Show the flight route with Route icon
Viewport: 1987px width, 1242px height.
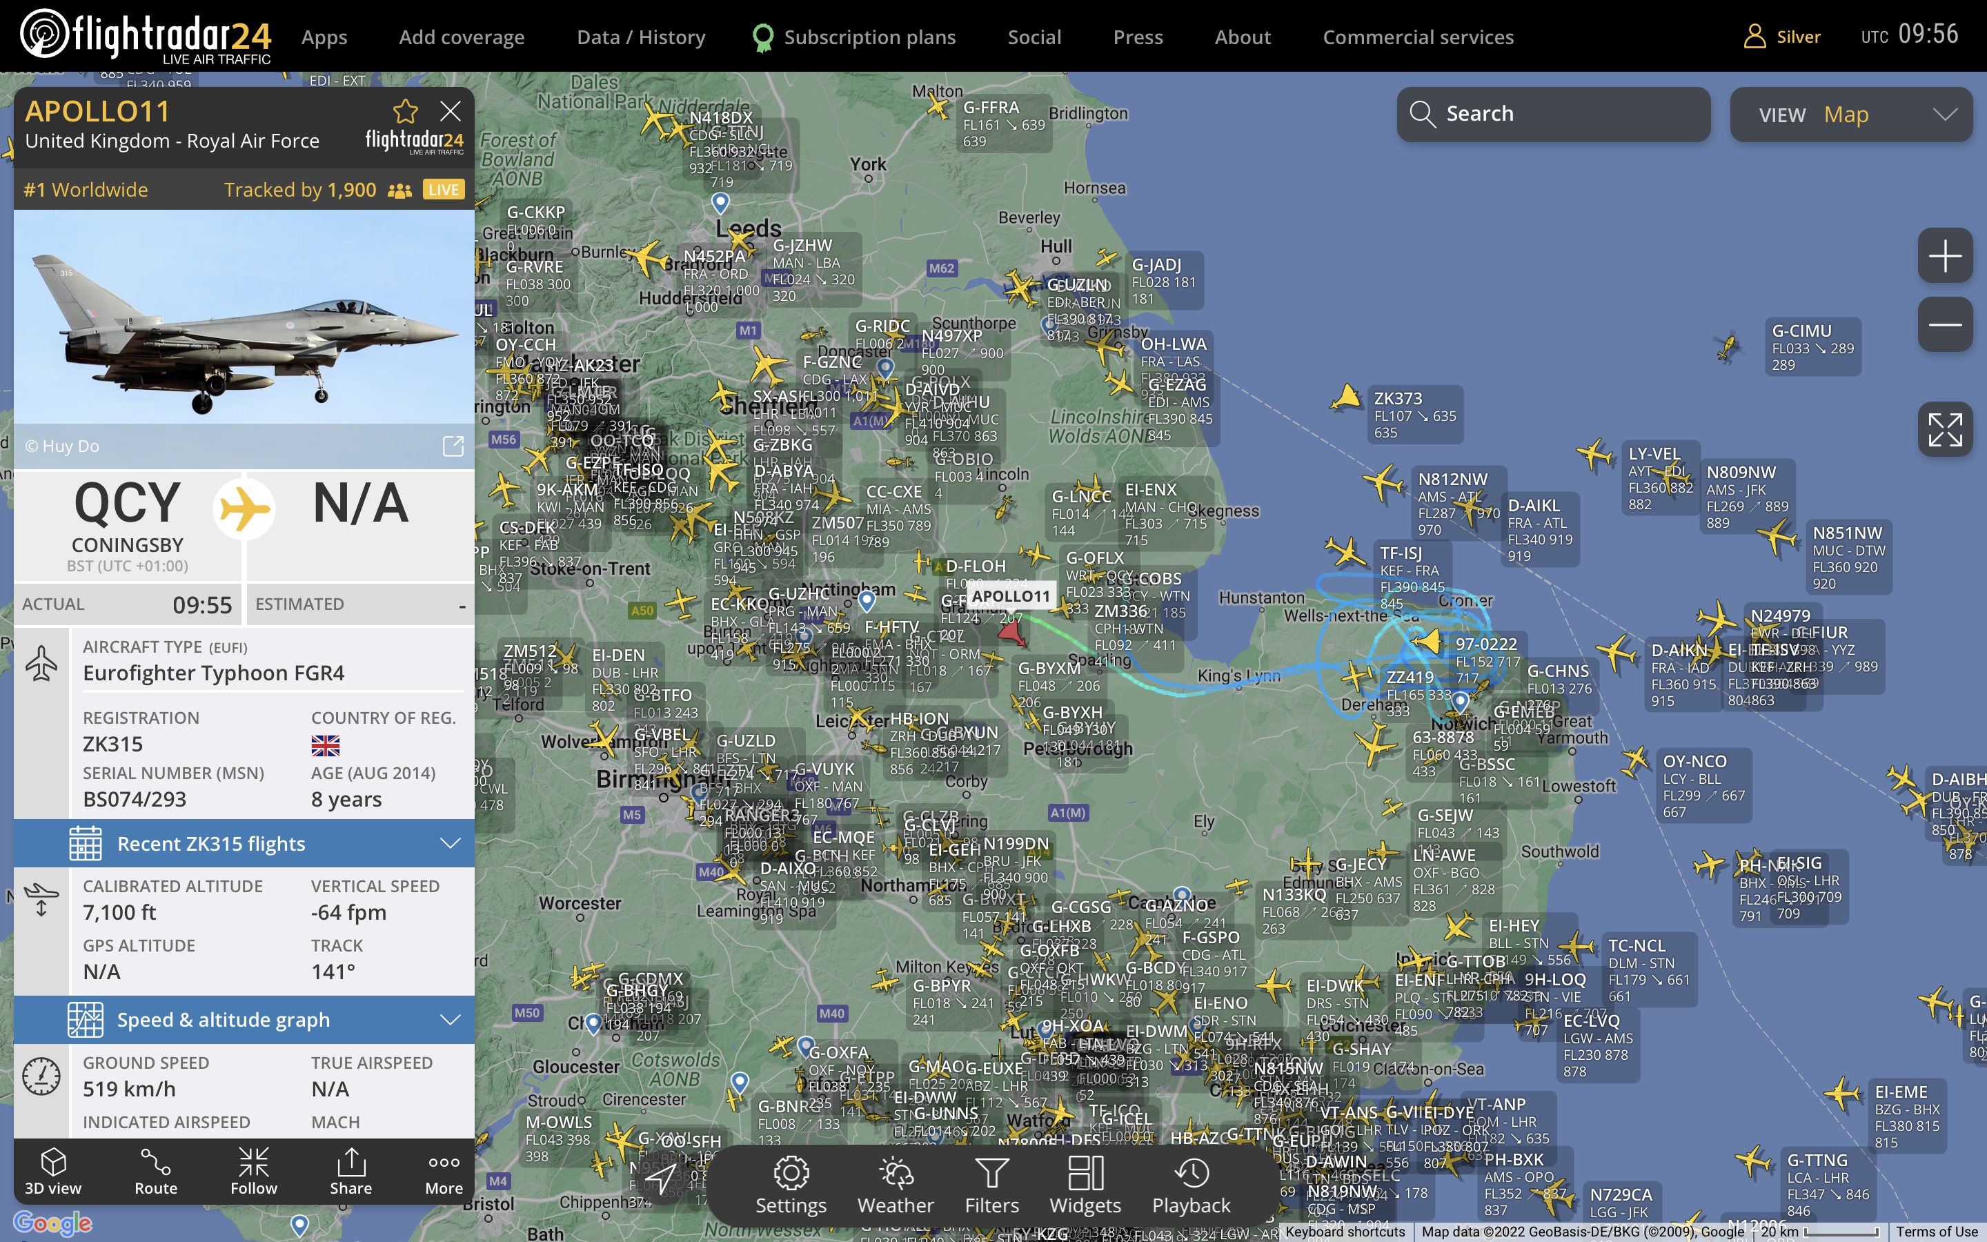click(155, 1172)
